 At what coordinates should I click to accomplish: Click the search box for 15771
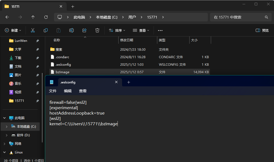coord(238,17)
